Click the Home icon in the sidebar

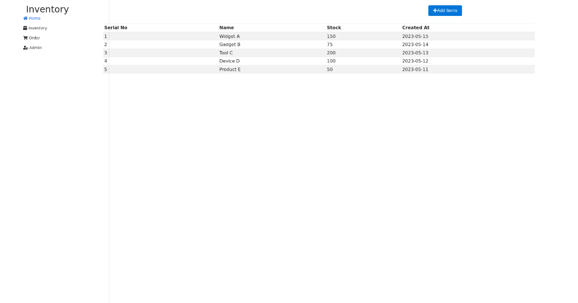click(x=24, y=18)
